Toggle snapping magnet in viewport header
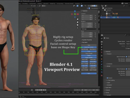This screenshot has width=130, height=98. click(x=43, y=6)
